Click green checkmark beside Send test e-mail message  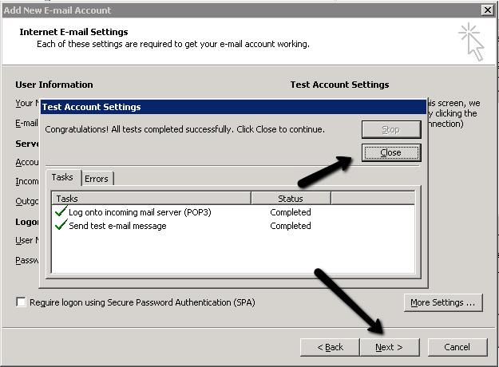[x=61, y=226]
